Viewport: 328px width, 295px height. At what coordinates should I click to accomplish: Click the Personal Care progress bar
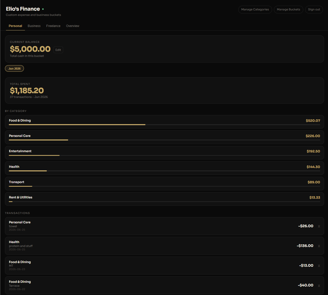164,140
